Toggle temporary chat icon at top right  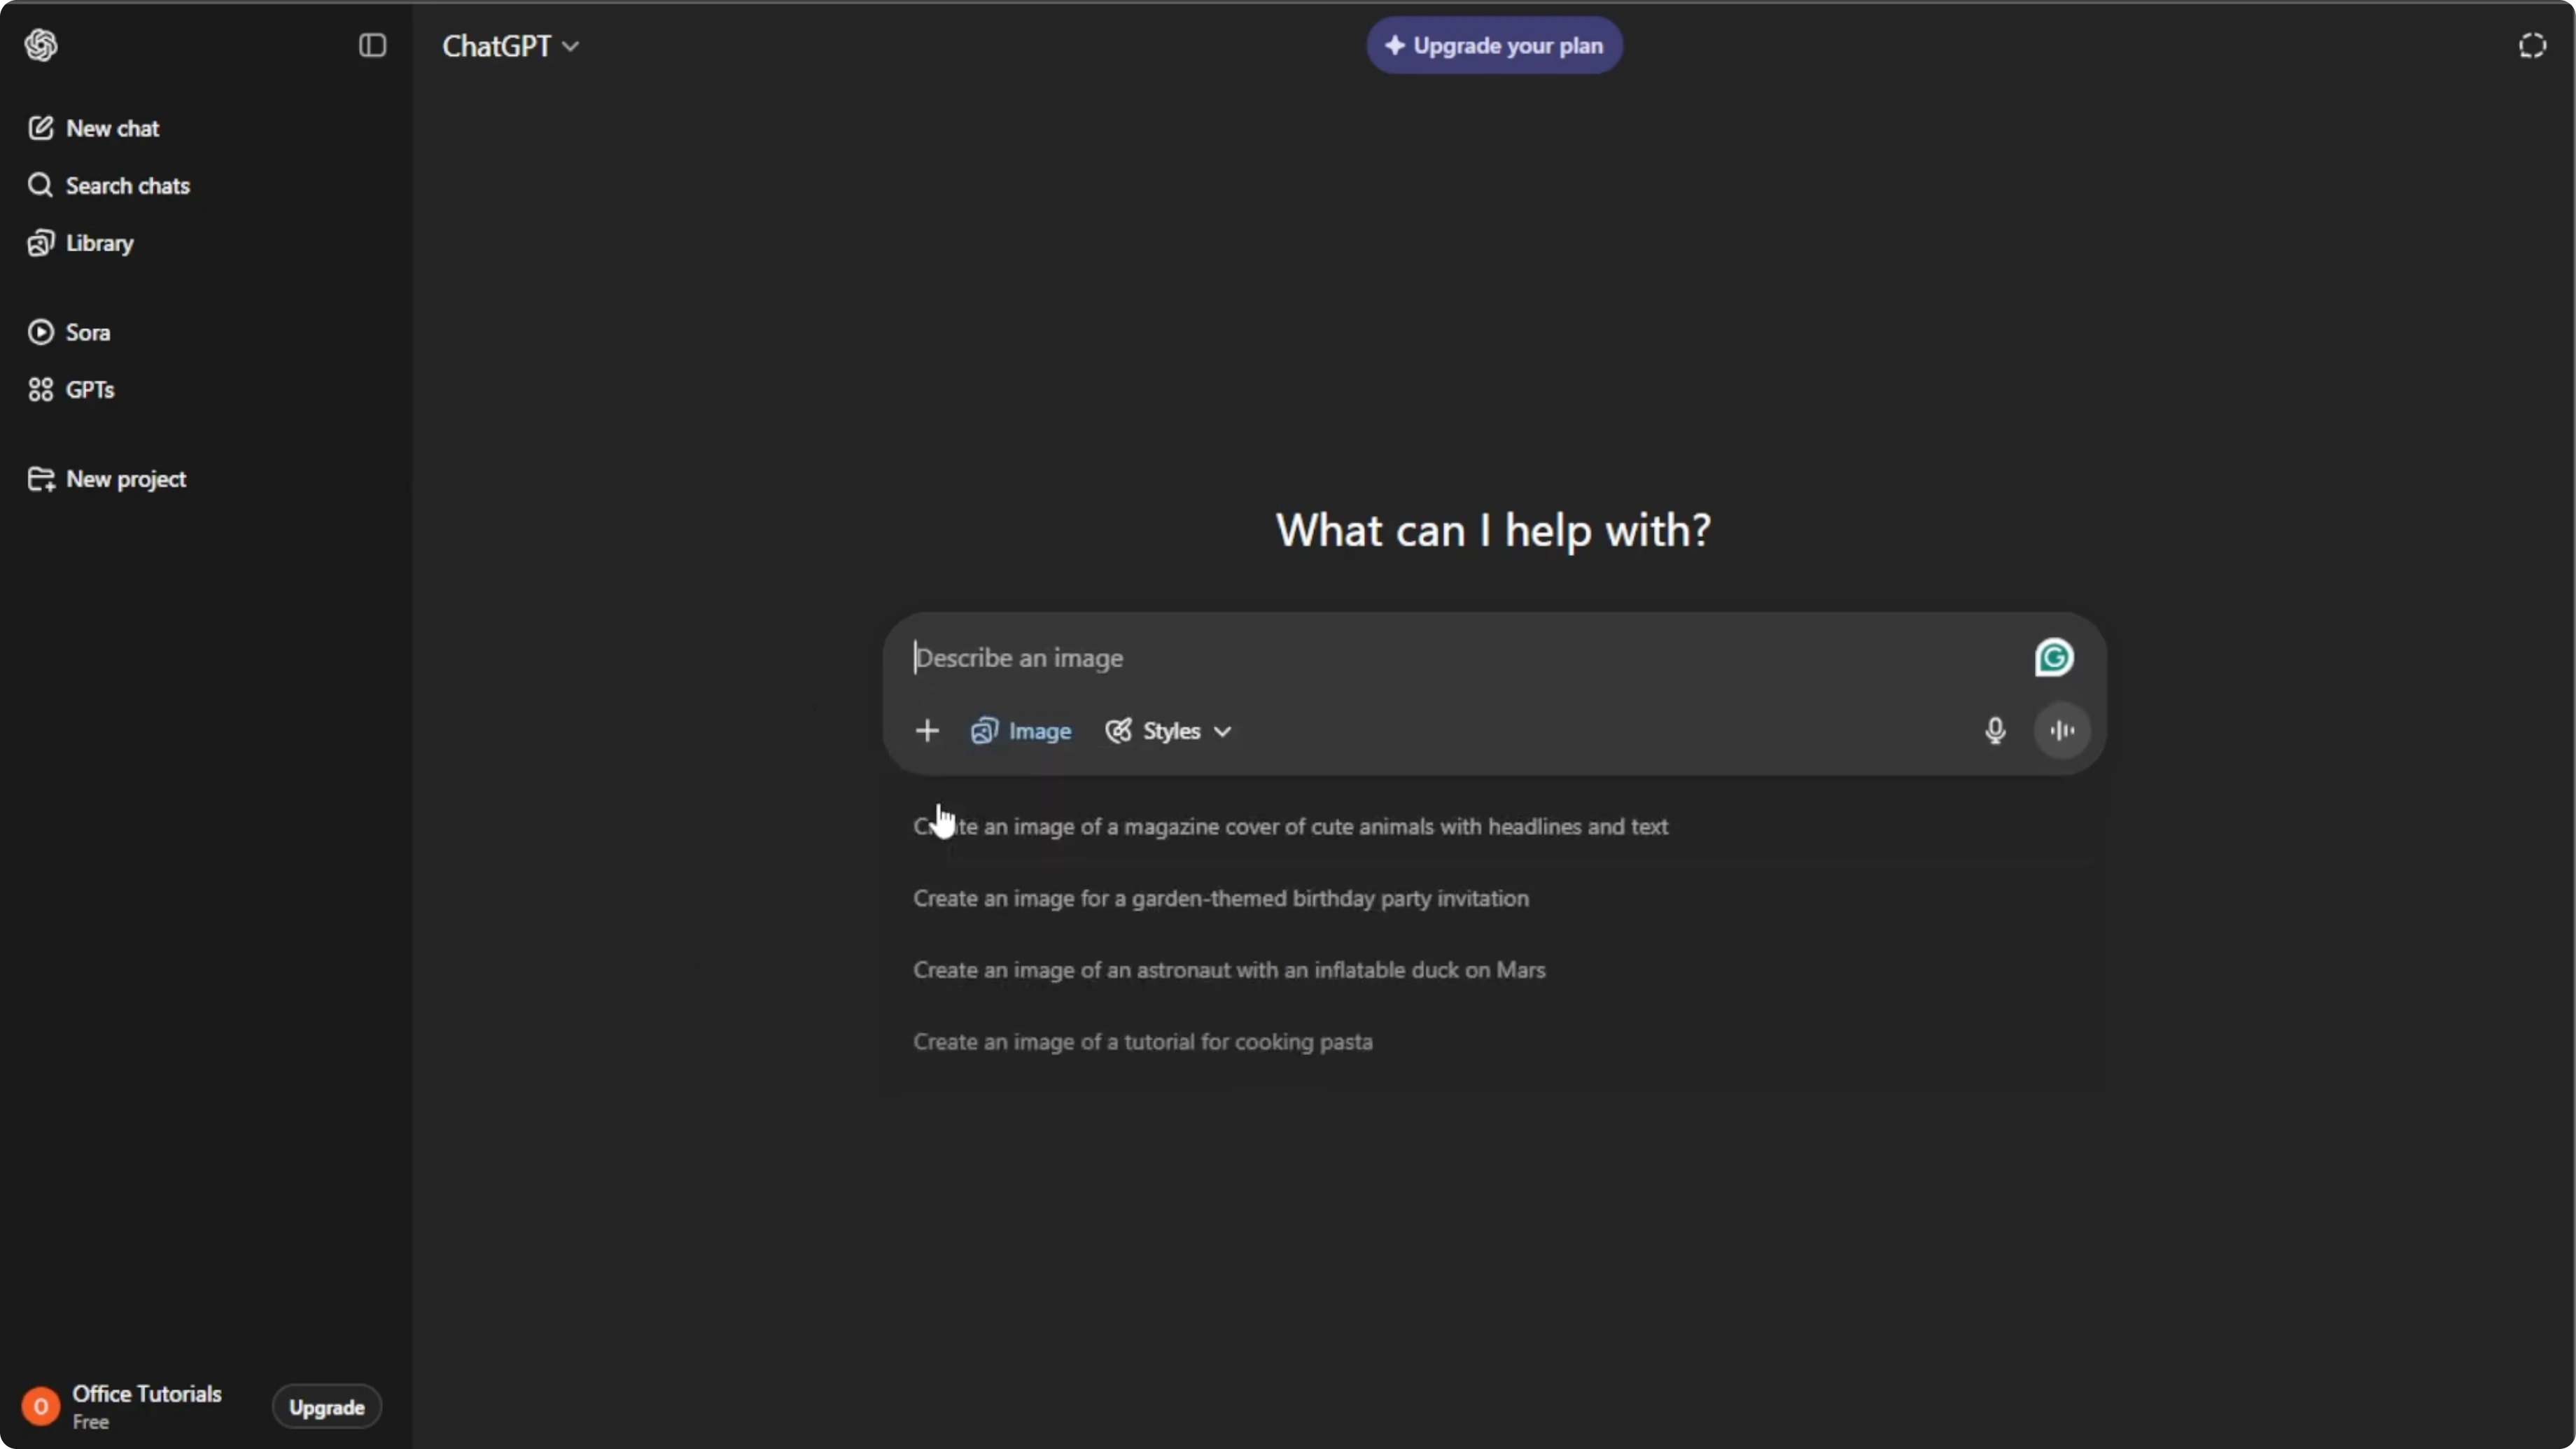click(x=2532, y=46)
